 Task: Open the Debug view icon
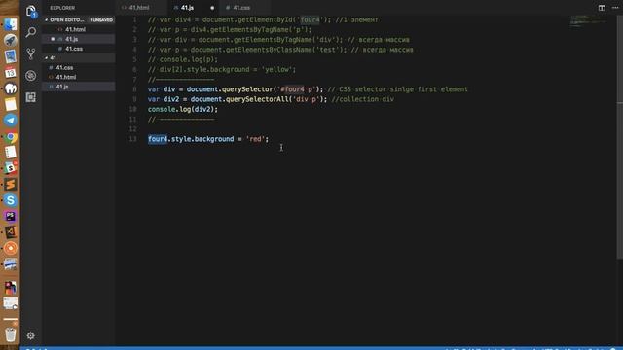31,76
